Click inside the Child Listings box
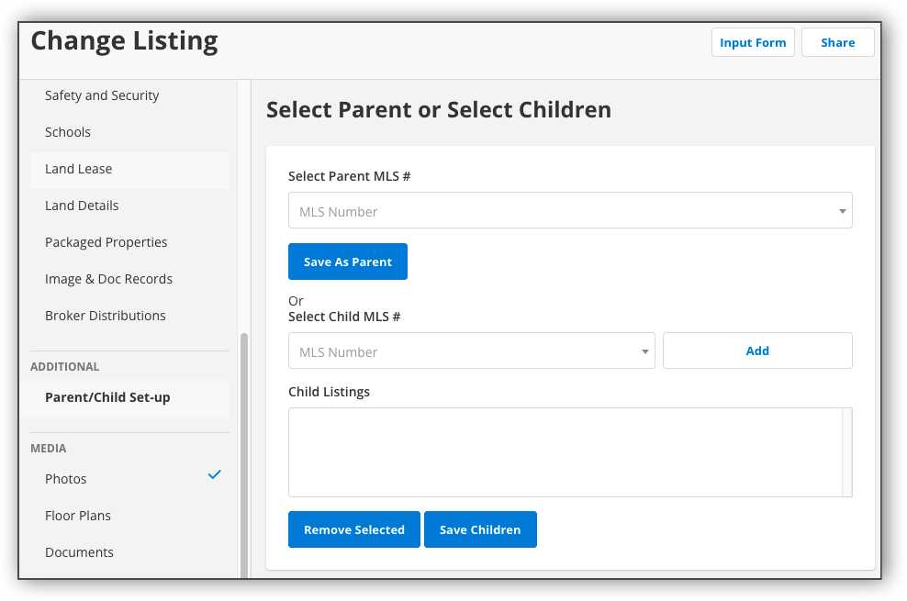This screenshot has width=907, height=601. (x=565, y=452)
